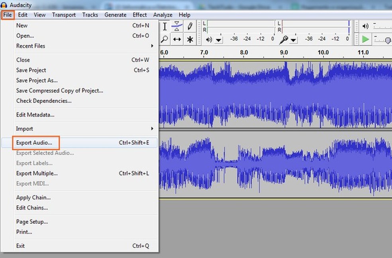
Task: Click the microphone input meter icon
Action: click(x=283, y=39)
